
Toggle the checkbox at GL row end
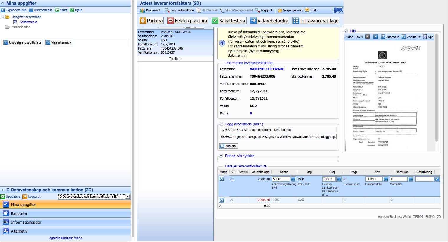(437, 179)
